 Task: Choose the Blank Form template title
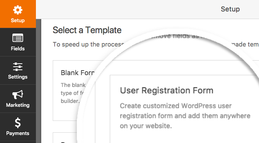point(78,73)
